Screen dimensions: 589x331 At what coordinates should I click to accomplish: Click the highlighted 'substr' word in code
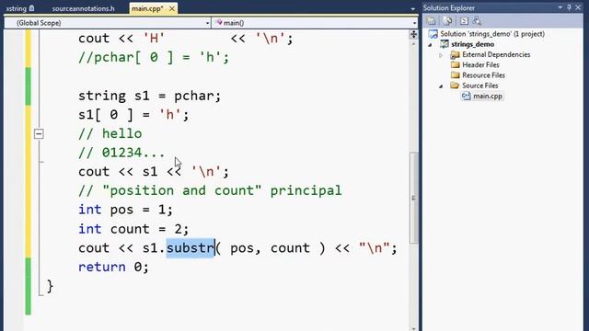[x=191, y=248]
